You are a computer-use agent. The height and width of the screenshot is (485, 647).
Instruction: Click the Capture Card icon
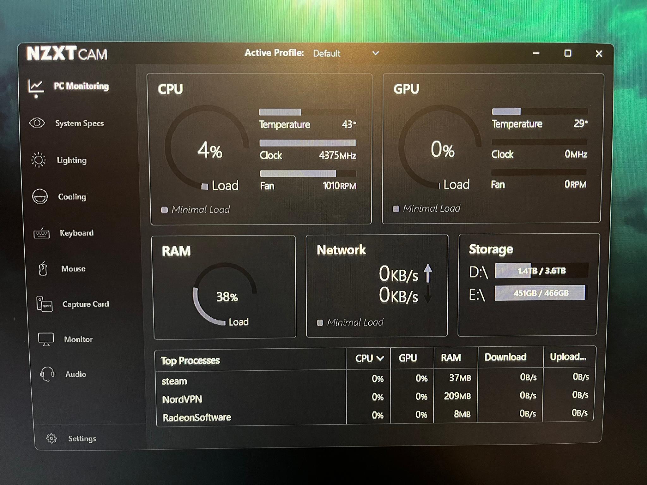pos(44,304)
